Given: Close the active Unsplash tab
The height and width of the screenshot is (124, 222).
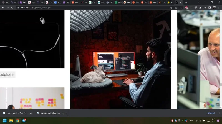Looking at the screenshot, I should pos(181,2).
